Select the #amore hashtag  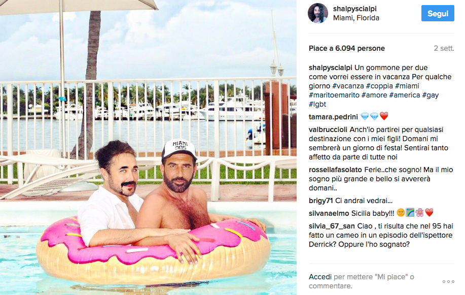point(374,95)
